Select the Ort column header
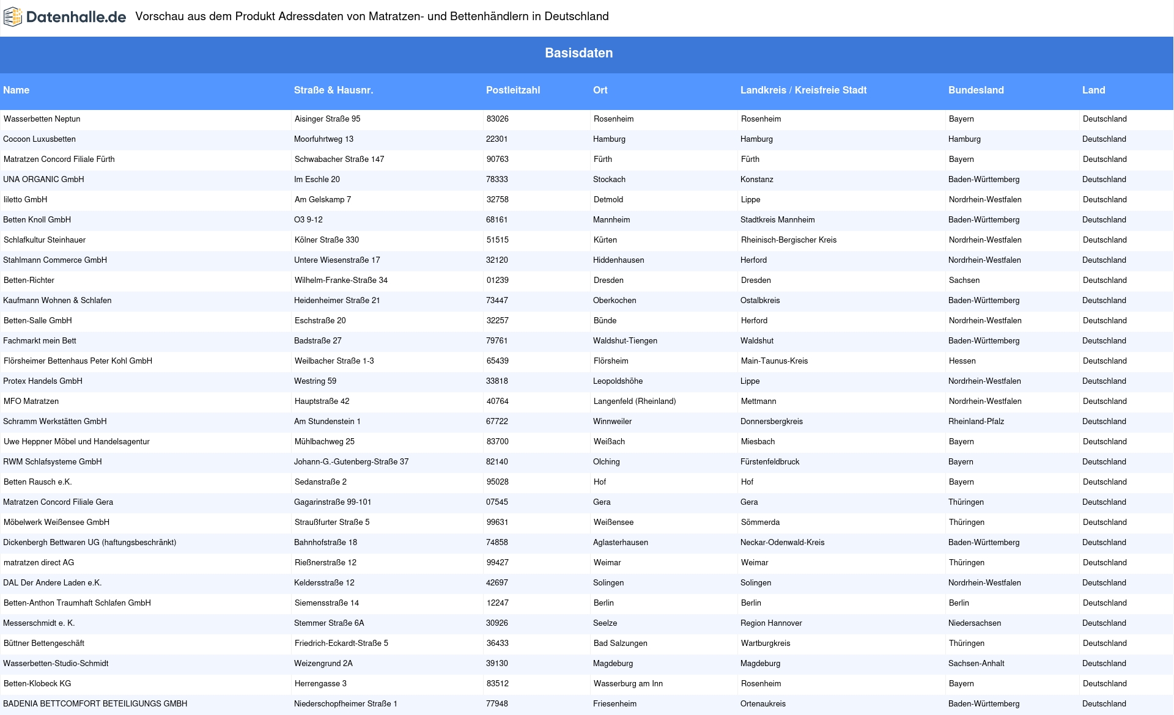 point(600,90)
